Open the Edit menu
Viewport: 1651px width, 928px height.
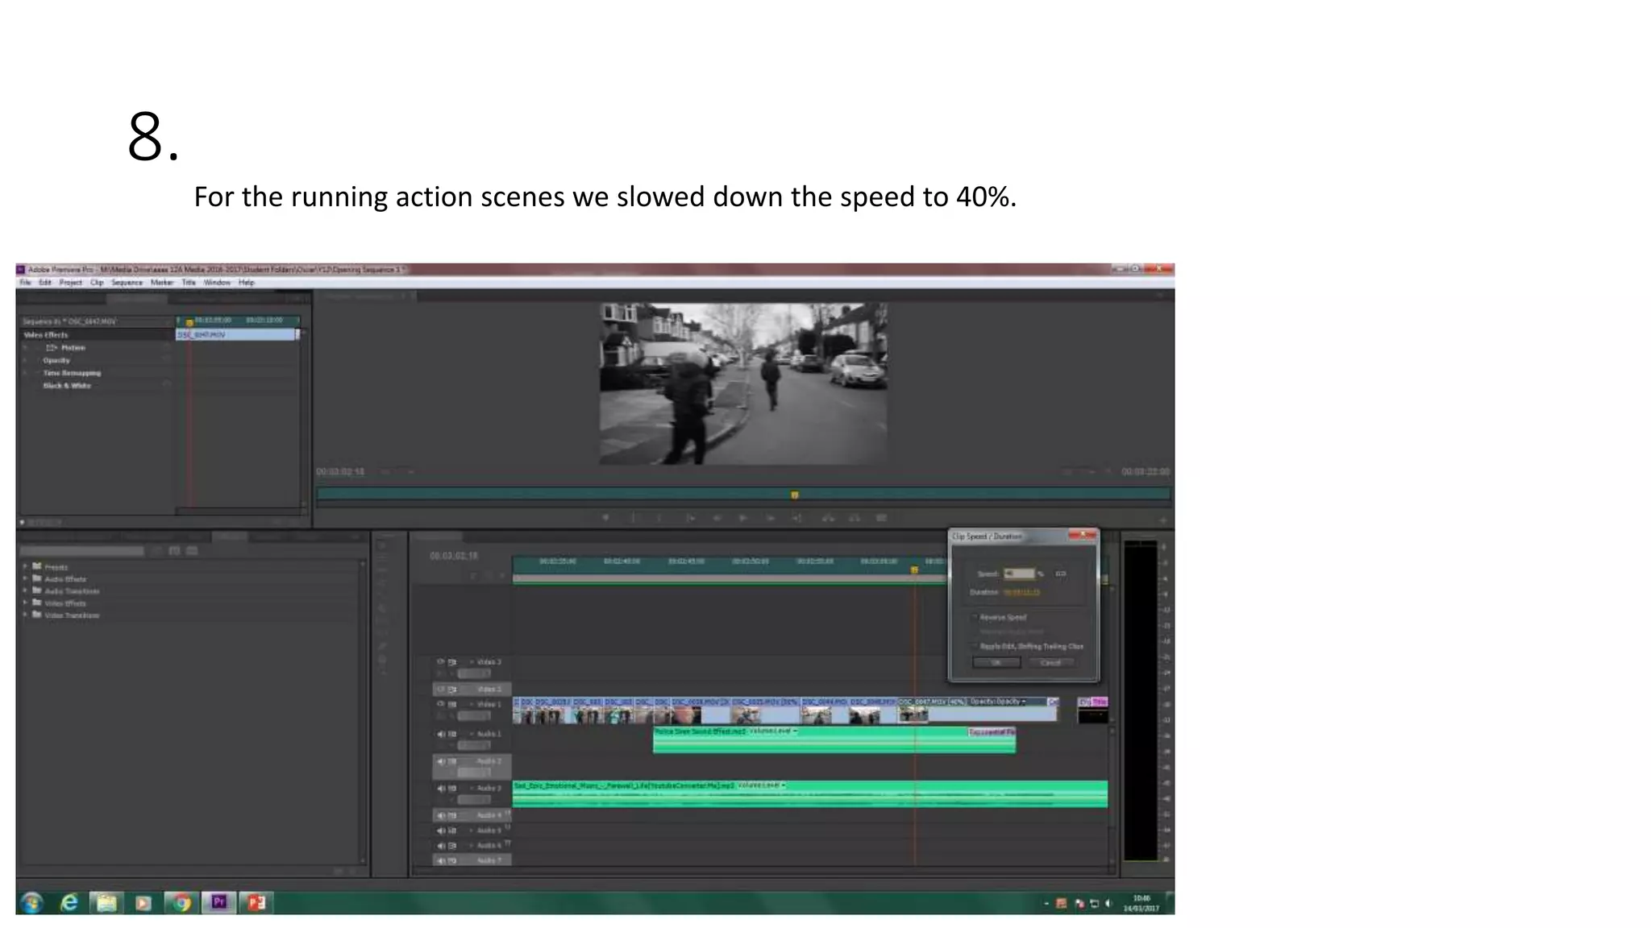45,283
